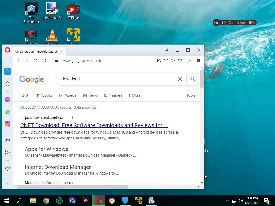Image resolution: width=275 pixels, height=206 pixels.
Task: Open paint.net desktop shortcut
Action: 52,11
